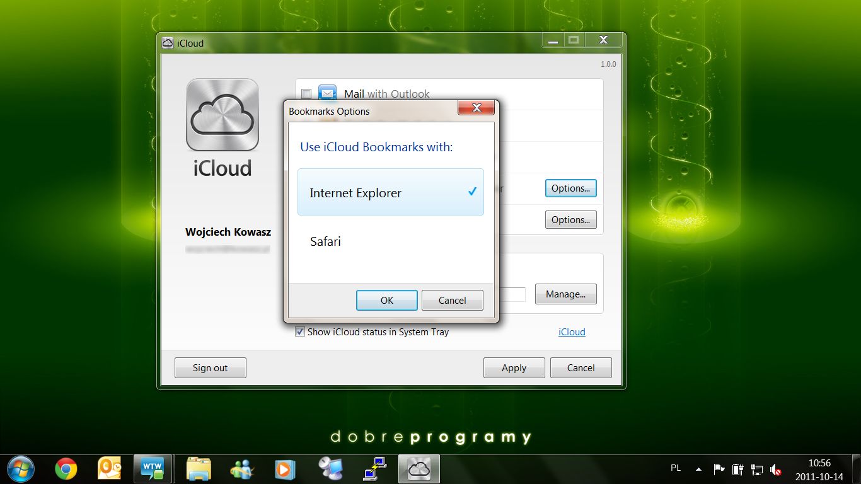Enable the Mail with Outlook checkbox
Screen dimensions: 861x484
pyautogui.click(x=306, y=94)
